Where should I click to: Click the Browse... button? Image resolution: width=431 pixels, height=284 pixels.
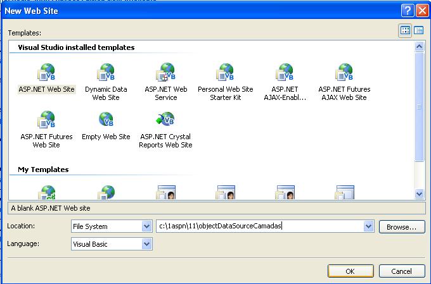(x=402, y=227)
